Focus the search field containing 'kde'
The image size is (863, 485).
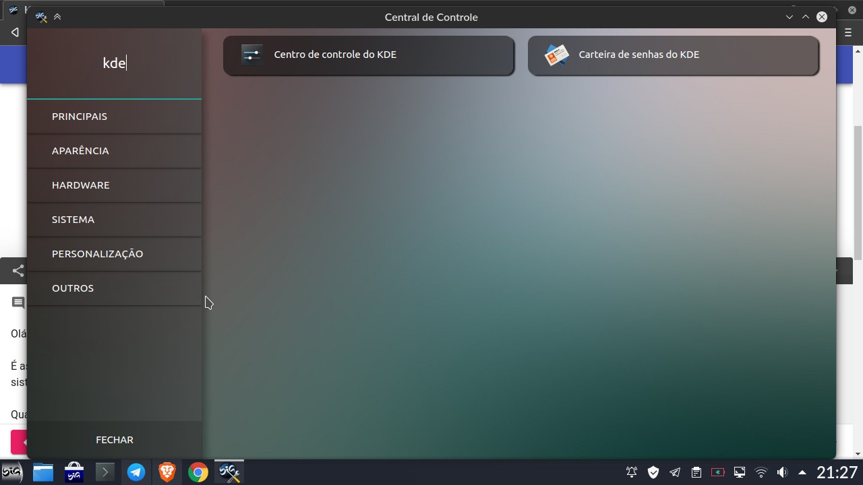[115, 63]
